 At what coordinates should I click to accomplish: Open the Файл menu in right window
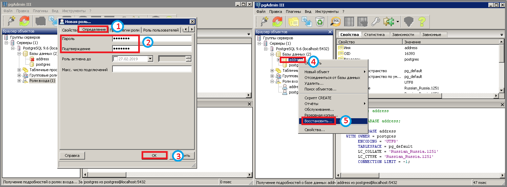(x=261, y=11)
